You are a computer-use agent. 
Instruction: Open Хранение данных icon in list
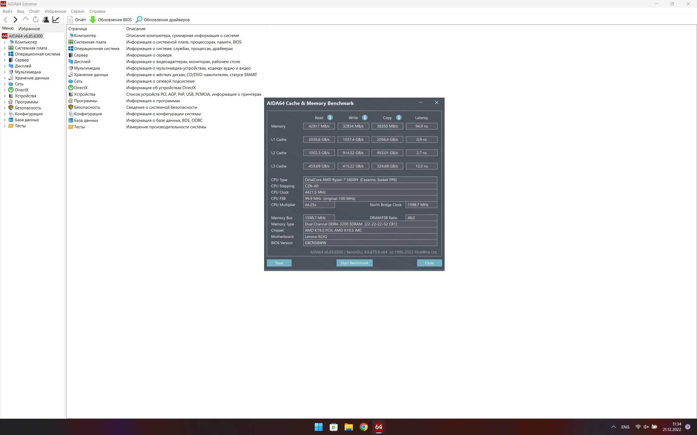tap(71, 74)
